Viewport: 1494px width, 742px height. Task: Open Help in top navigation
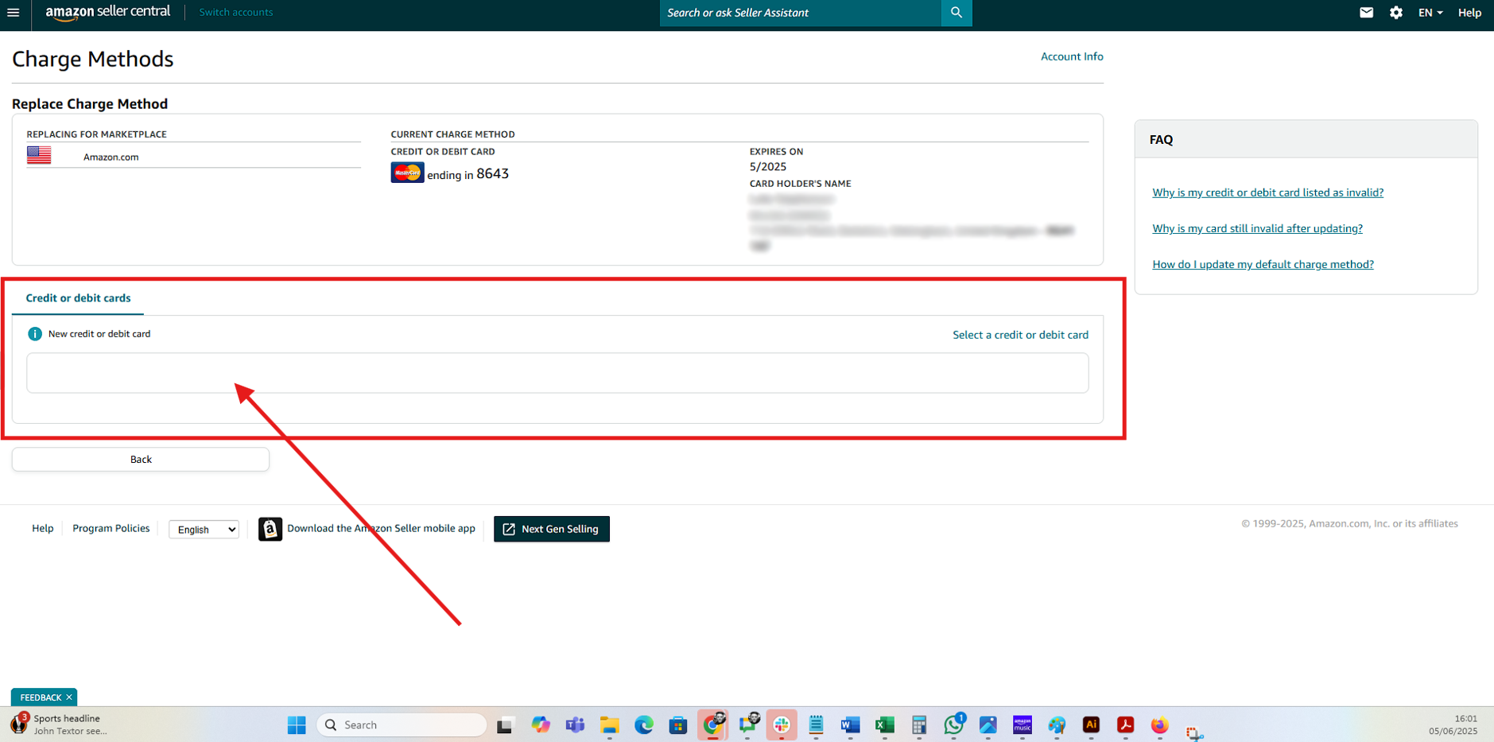coord(1469,13)
